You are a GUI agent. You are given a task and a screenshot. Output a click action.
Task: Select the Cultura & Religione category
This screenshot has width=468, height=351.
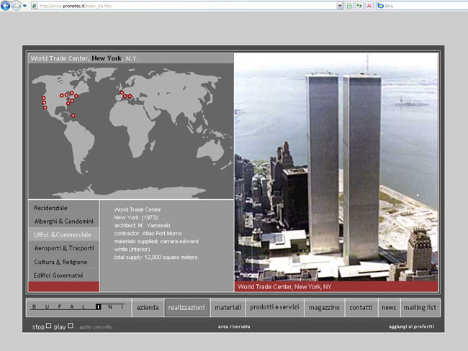64,262
